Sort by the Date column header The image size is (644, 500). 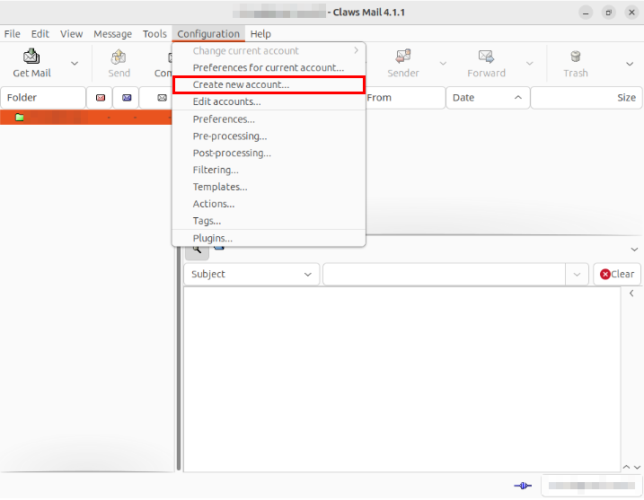[x=488, y=98]
